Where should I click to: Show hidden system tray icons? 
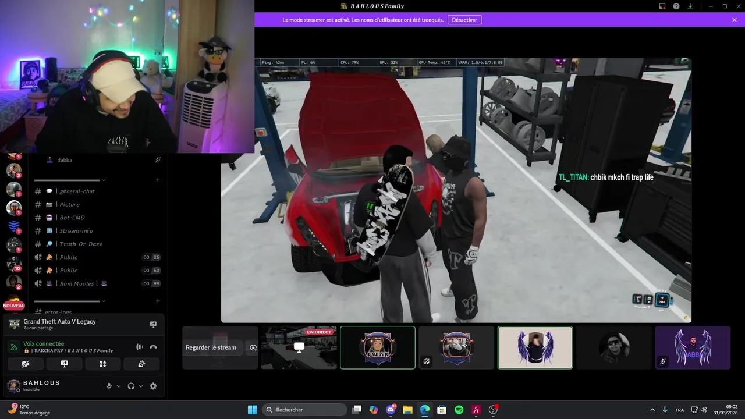(x=652, y=410)
